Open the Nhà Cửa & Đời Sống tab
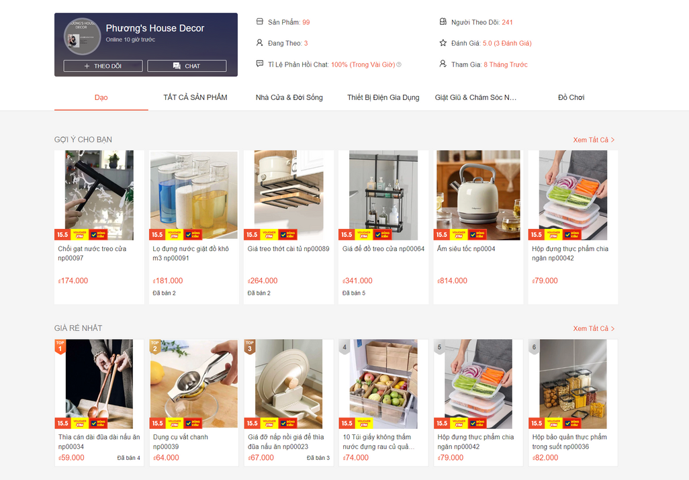The image size is (689, 480). (289, 97)
